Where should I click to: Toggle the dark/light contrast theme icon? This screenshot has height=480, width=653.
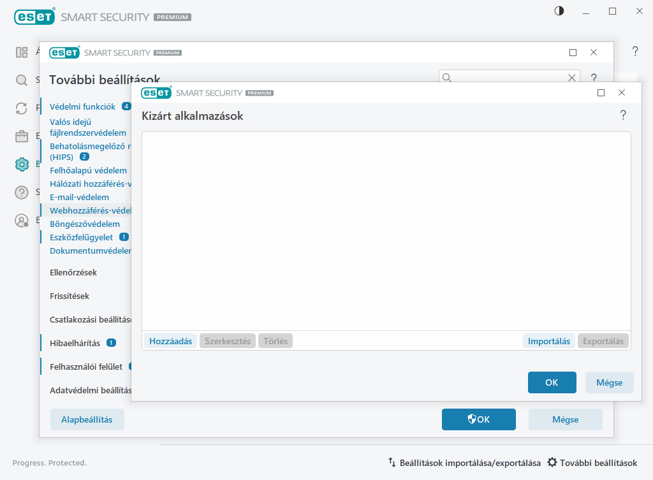click(x=559, y=11)
